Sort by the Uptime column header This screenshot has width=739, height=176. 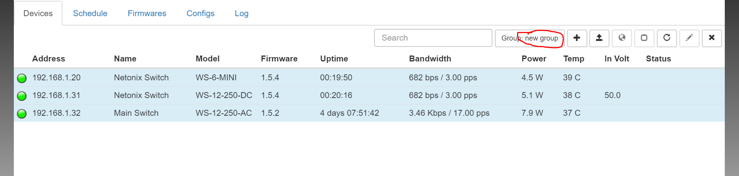click(334, 59)
